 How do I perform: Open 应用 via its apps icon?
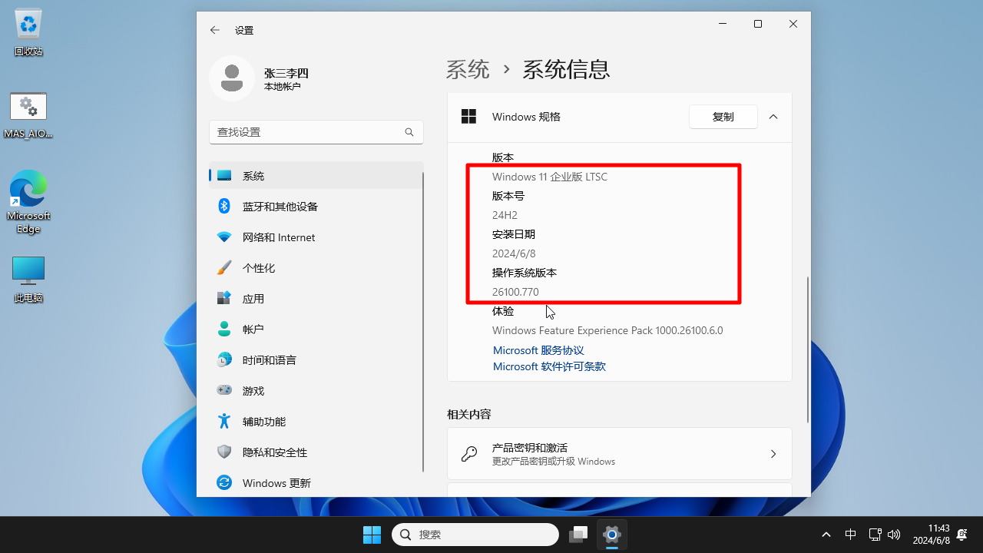tap(224, 298)
